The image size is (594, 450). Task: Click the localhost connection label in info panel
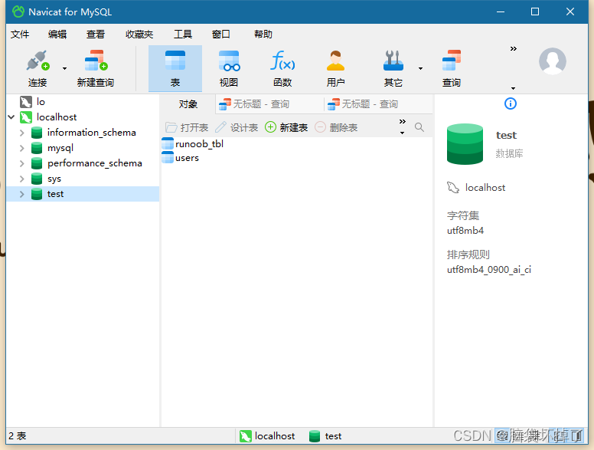[x=485, y=188]
